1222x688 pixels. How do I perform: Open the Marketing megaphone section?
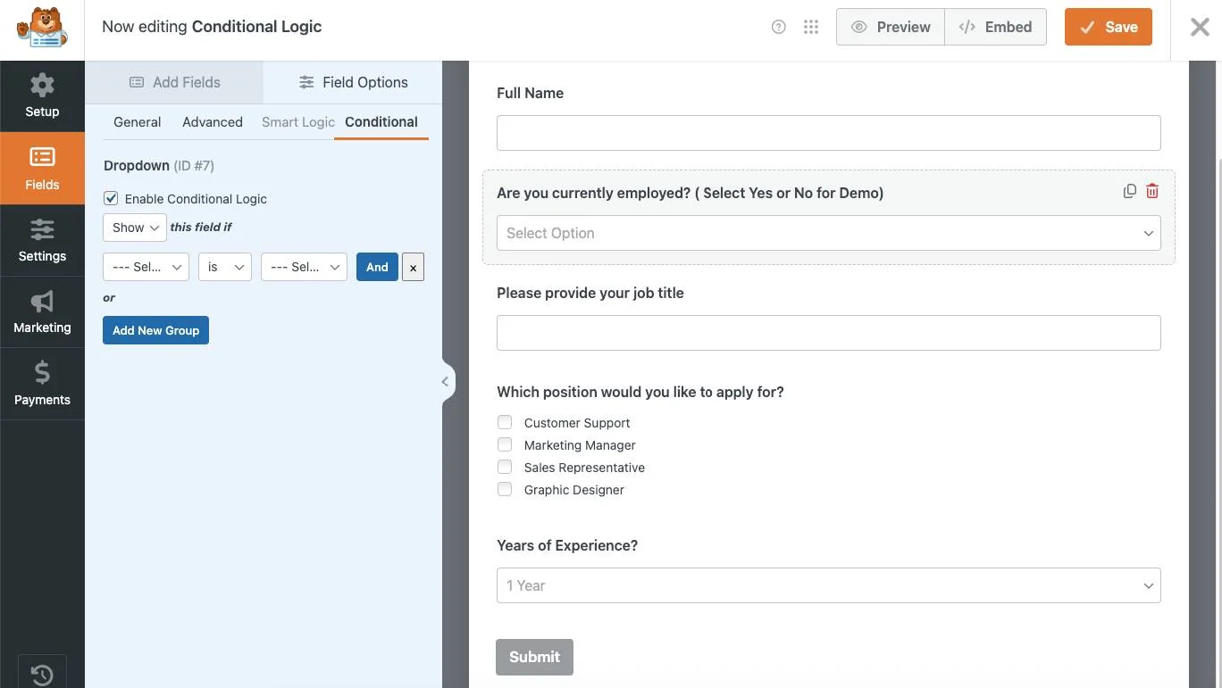(42, 312)
